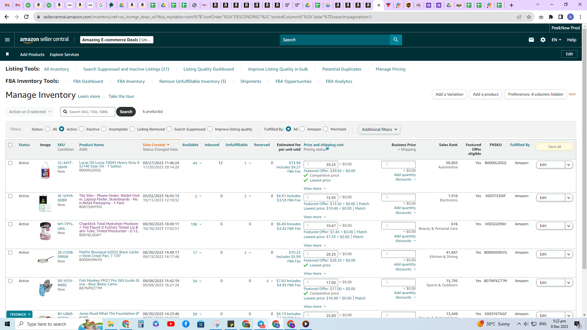Open Search Suppressed and Inactive Listings (21)
This screenshot has width=587, height=330.
126,69
